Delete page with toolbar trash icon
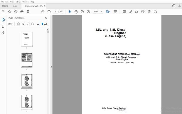Image resolution: width=182 pixels, height=114 pixels. coord(149,12)
